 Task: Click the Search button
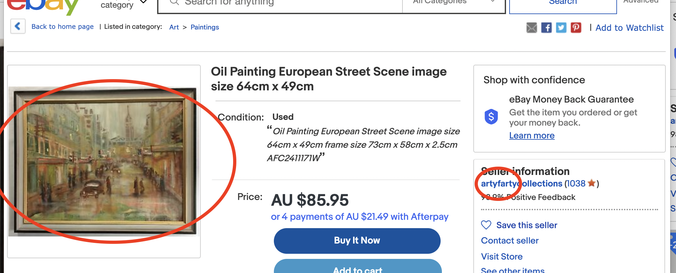coord(563,4)
